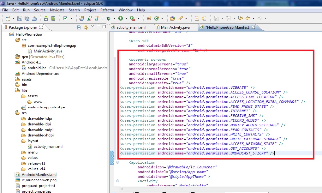Click the Last Edit Location icon
Screen dimensions: 322x193
click(x=240, y=18)
